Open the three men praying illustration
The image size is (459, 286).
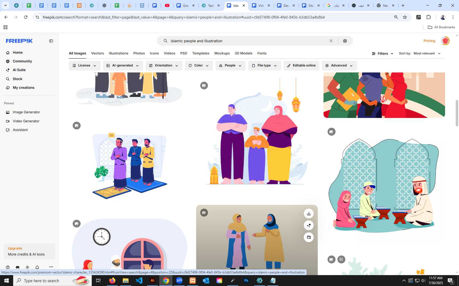pyautogui.click(x=130, y=166)
